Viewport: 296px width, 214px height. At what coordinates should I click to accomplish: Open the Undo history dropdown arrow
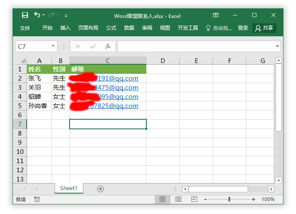44,15
